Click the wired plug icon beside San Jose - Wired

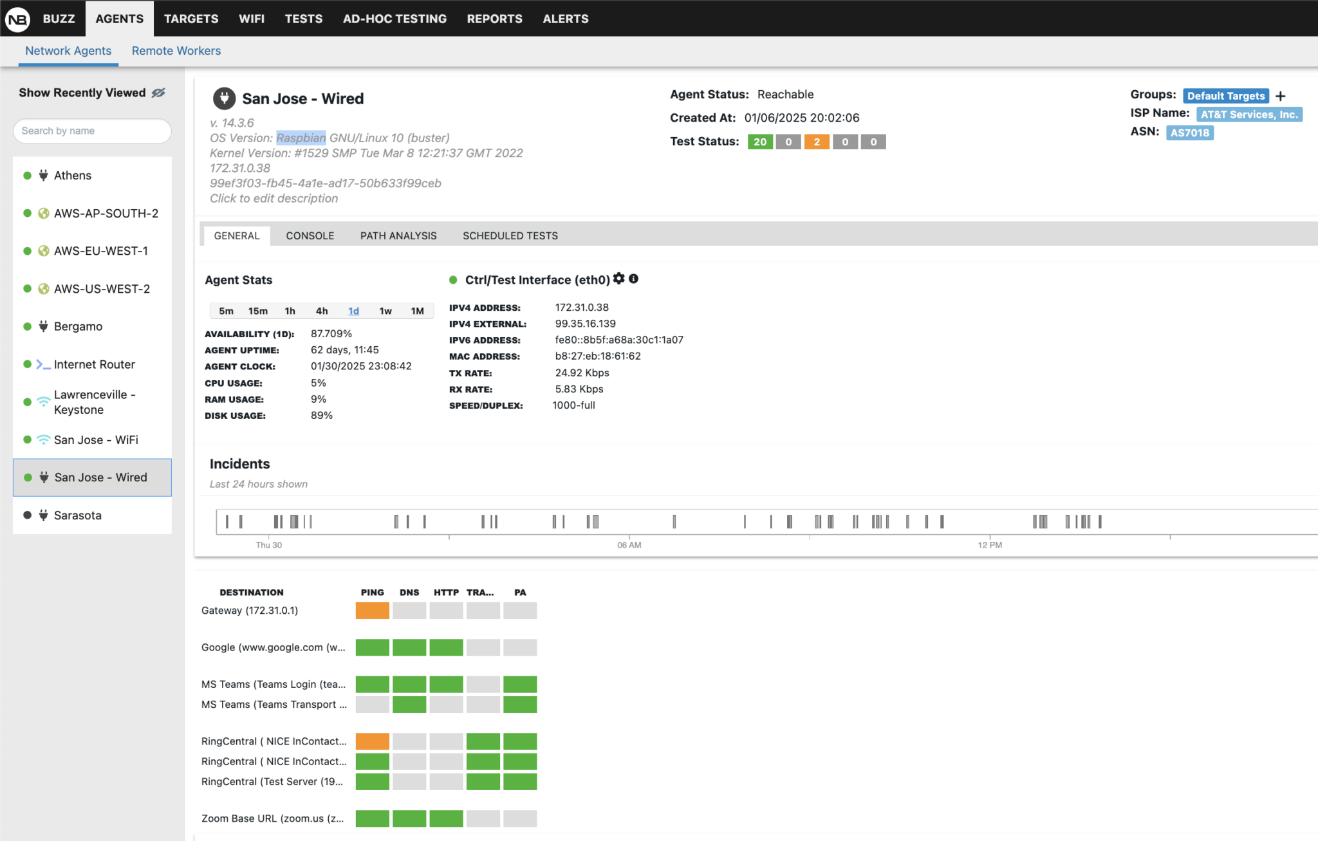point(44,477)
